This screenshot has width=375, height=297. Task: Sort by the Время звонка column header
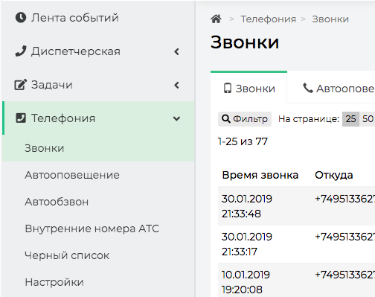(x=260, y=175)
